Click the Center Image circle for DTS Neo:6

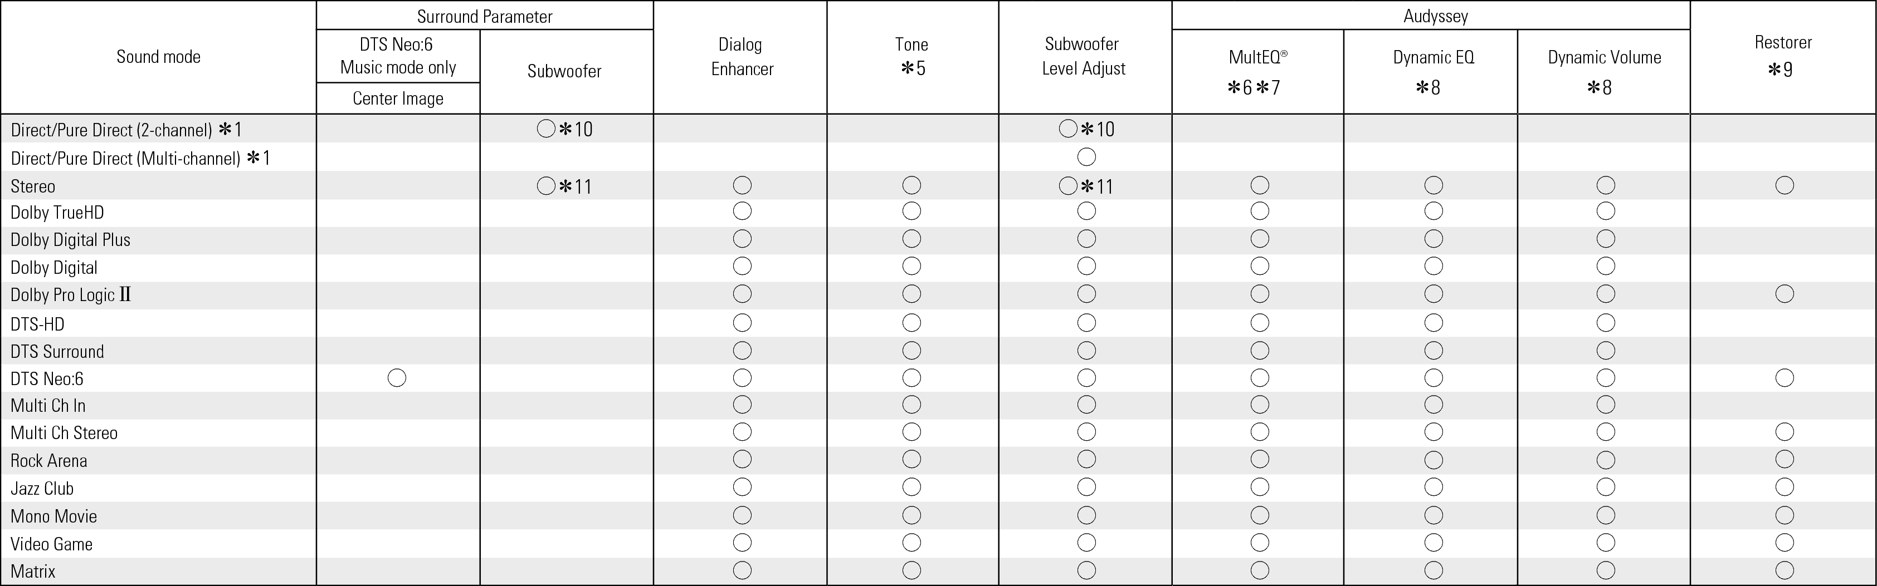[397, 378]
